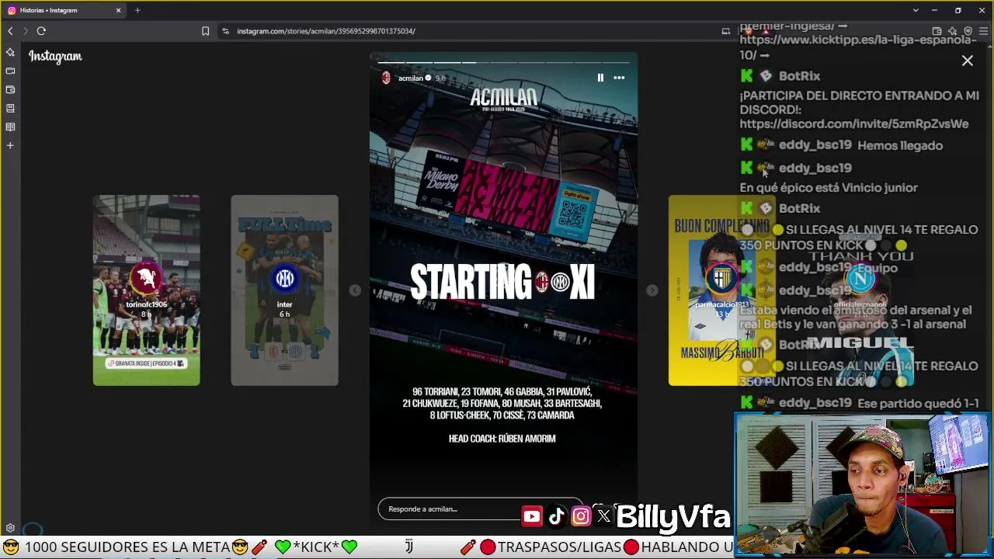Viewport: 994px width, 559px height.
Task: Open the parmacalcio1913 story thumbnail
Action: coord(721,290)
